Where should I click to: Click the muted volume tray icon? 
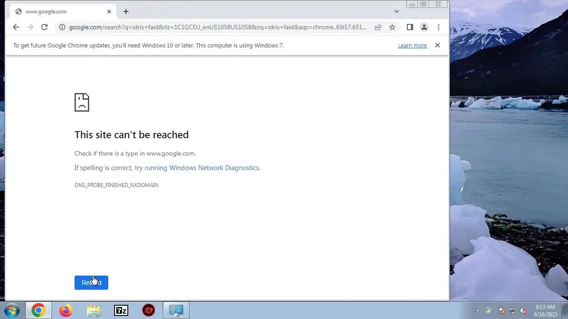[x=524, y=311]
